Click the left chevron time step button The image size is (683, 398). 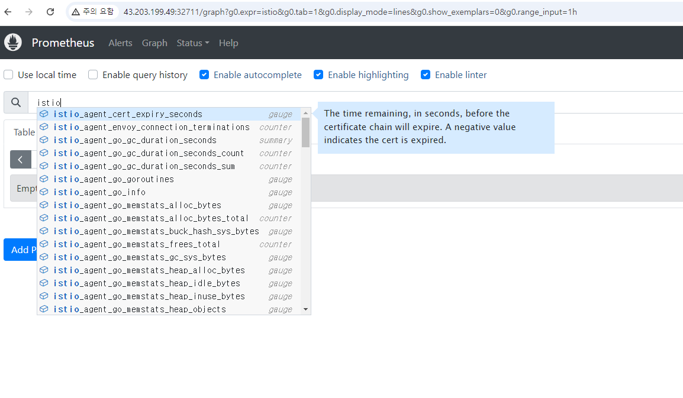coord(21,160)
